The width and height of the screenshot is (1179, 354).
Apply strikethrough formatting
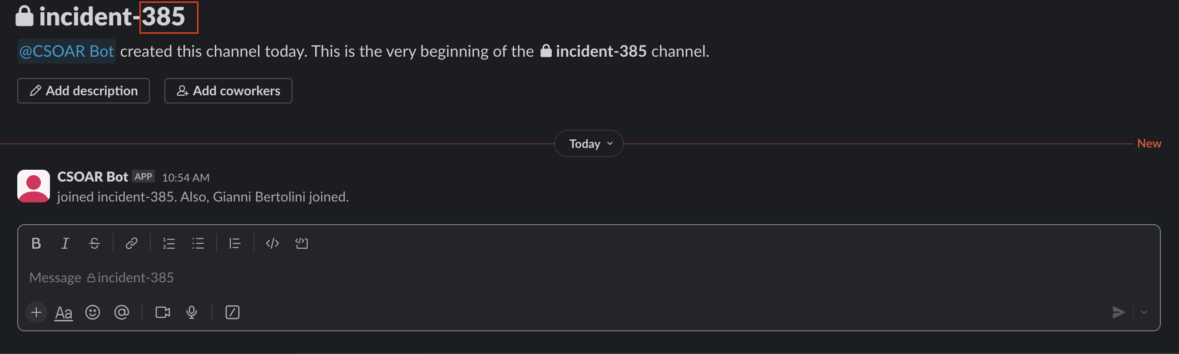(94, 243)
